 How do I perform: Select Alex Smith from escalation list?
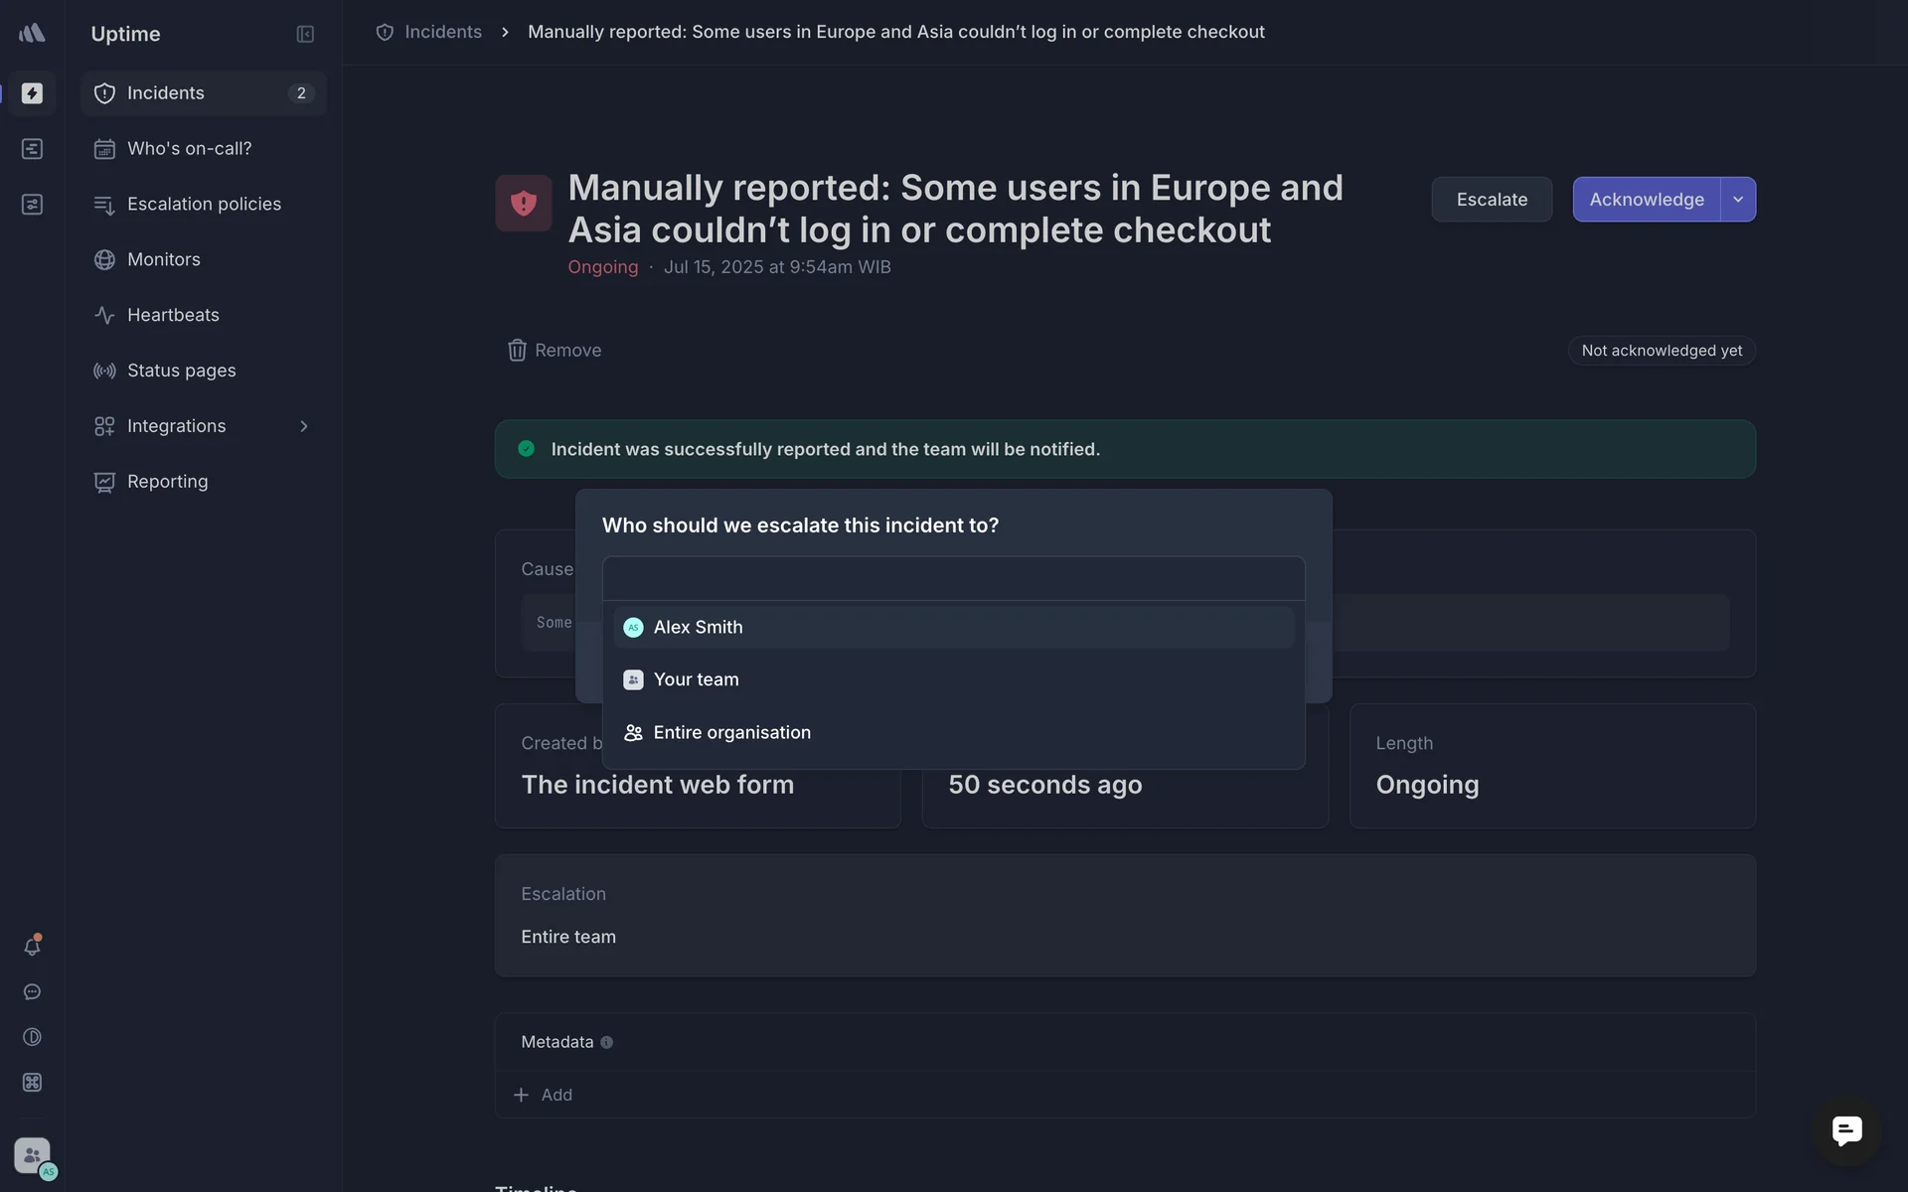click(698, 627)
